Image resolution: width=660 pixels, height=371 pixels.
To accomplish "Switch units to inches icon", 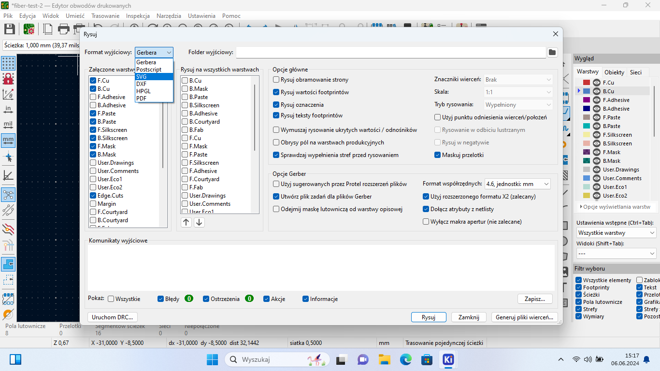I will click(x=8, y=110).
